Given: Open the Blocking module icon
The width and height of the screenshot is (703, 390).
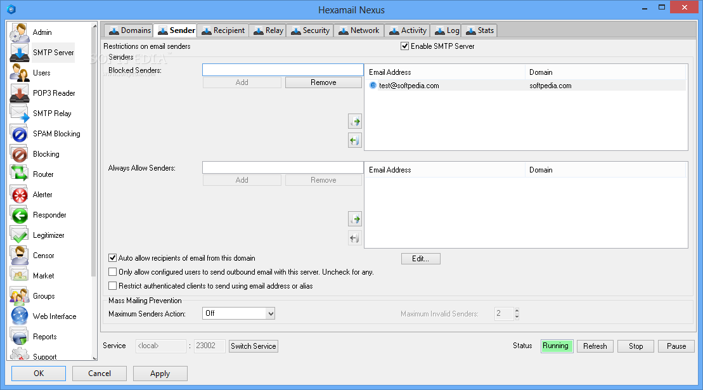Looking at the screenshot, I should [x=19, y=153].
